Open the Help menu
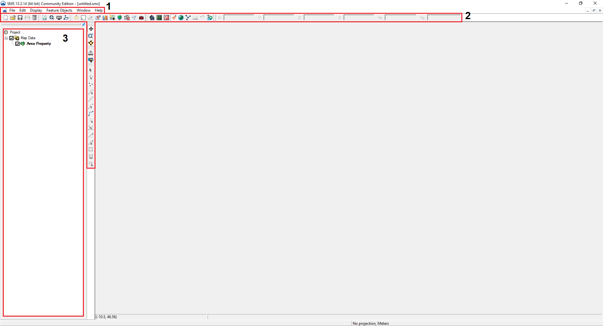 pyautogui.click(x=99, y=10)
